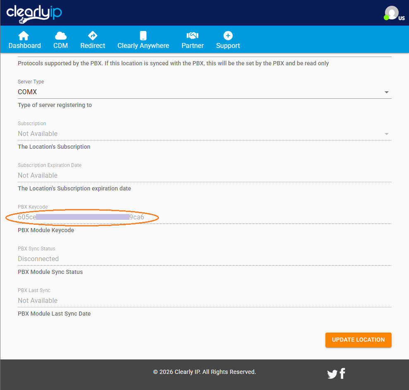Click the Redirect arrow icon
Image resolution: width=409 pixels, height=390 pixels.
pos(93,36)
